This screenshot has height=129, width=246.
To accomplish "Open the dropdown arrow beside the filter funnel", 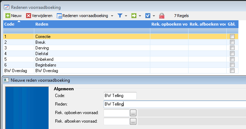I will pos(126,16).
